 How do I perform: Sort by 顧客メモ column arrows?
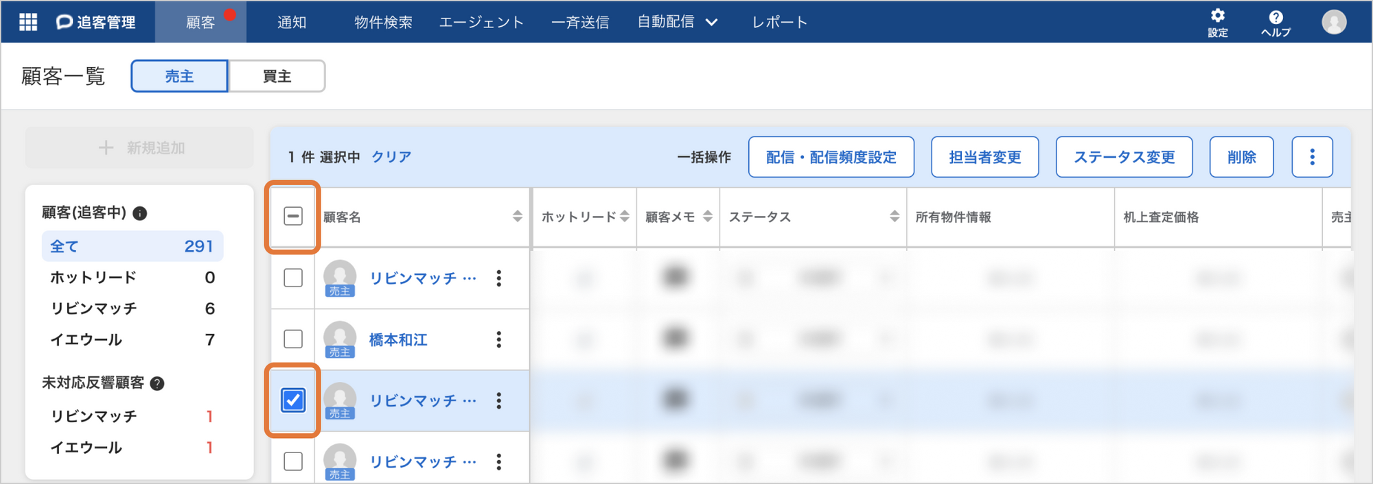click(x=708, y=217)
